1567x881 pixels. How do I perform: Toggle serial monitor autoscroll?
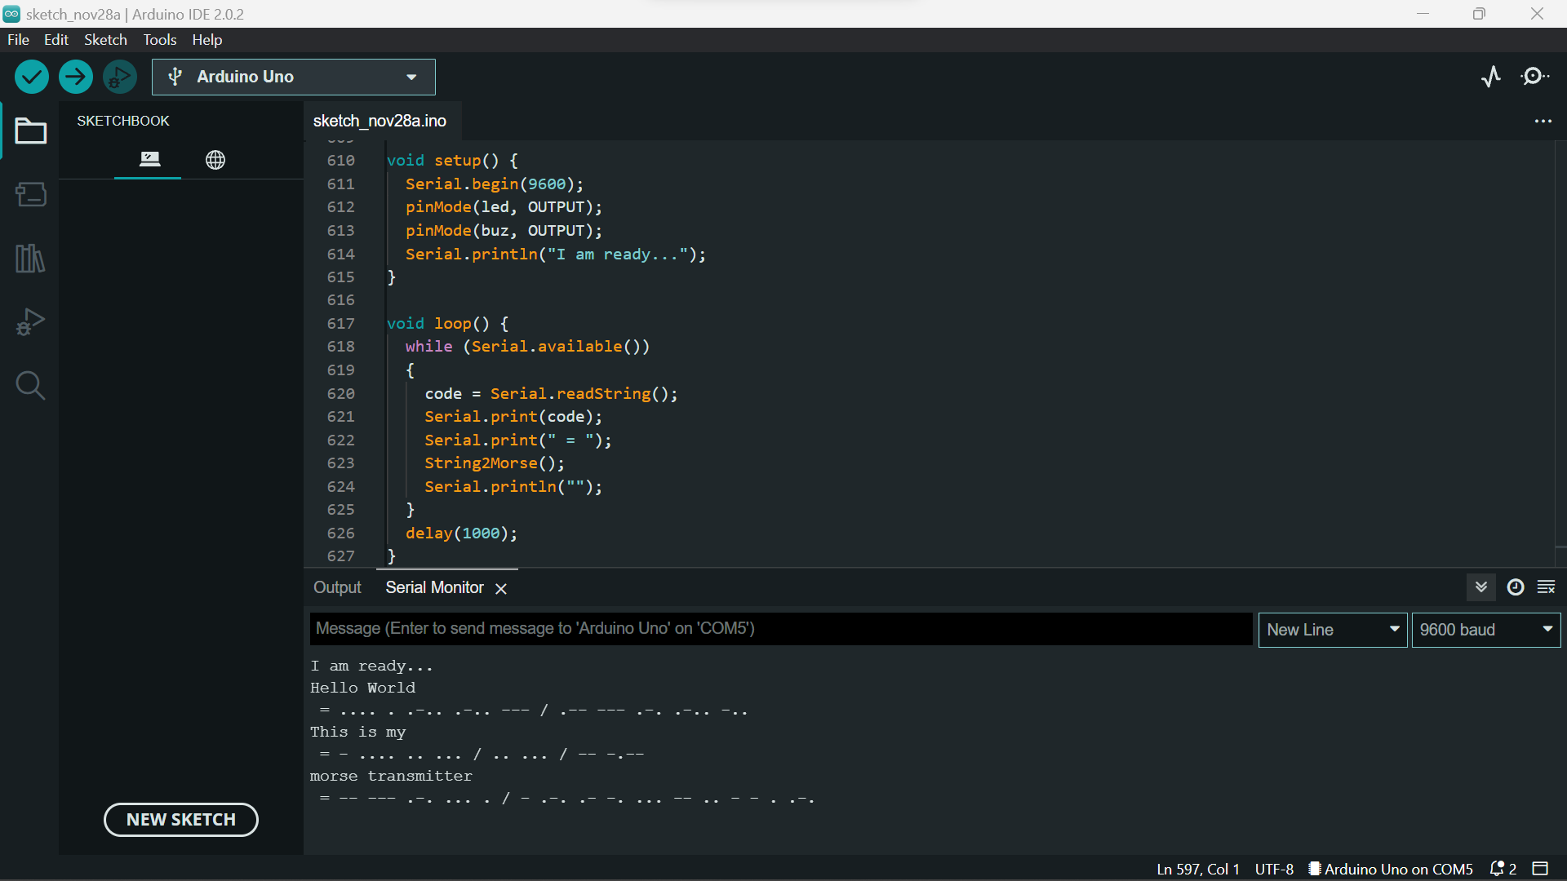1481,587
